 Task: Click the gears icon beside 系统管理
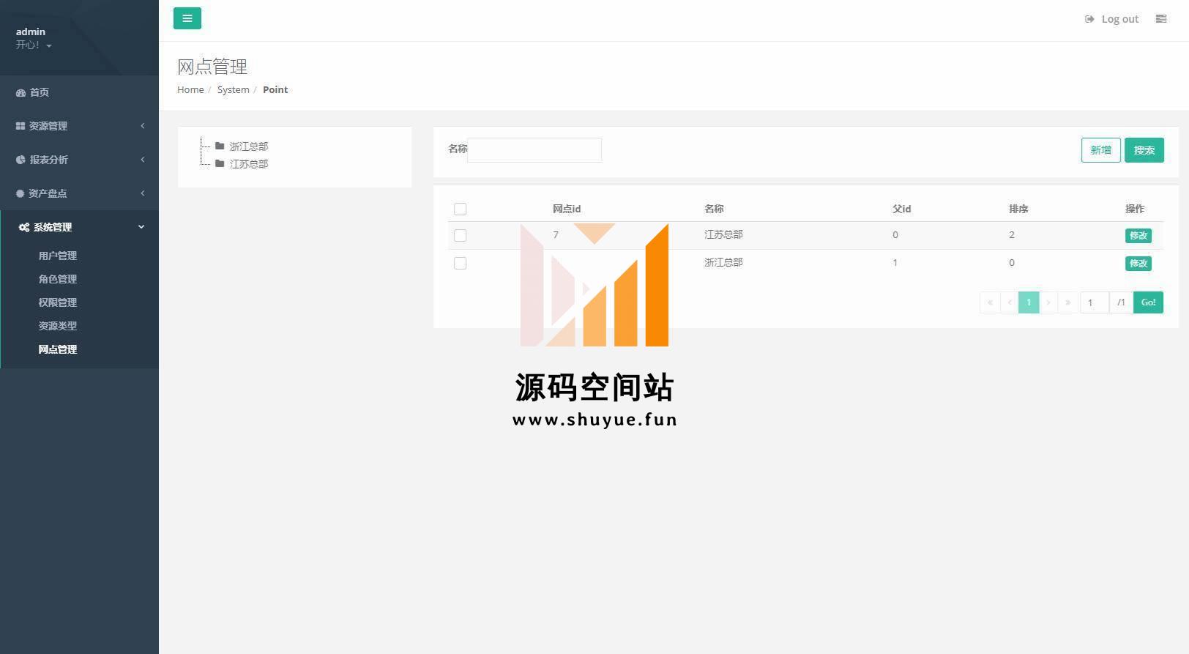(24, 228)
